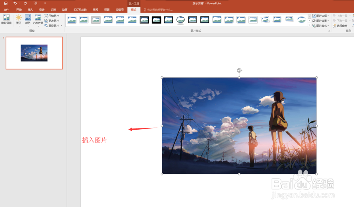Expand the dropdown arrow under 颜色
This screenshot has width=354, height=207.
[x=28, y=26]
